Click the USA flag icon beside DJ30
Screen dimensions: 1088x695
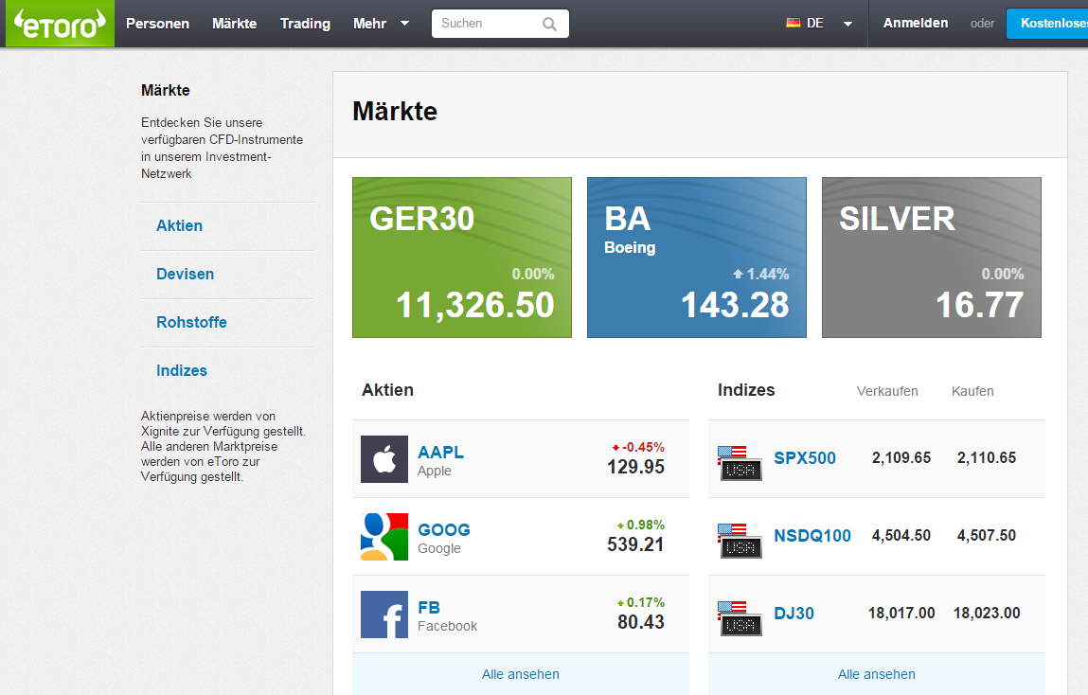pyautogui.click(x=740, y=618)
